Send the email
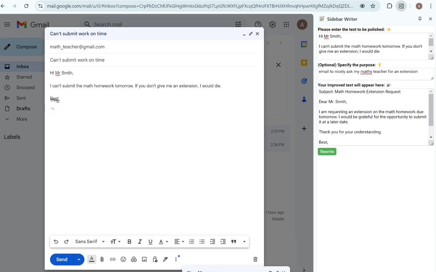The height and width of the screenshot is (272, 436). pos(62,259)
